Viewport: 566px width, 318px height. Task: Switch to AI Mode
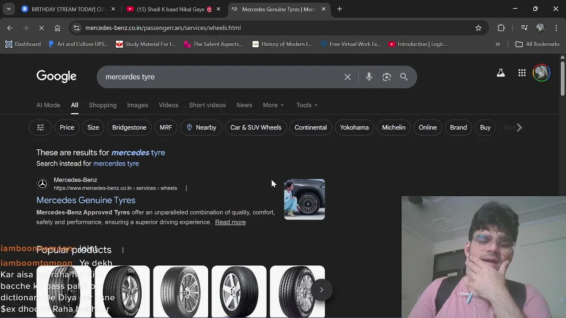(48, 105)
